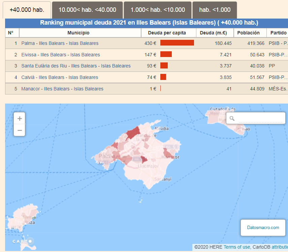288x252 pixels.
Task: Click Palma's red debt bar
Action: tap(177, 43)
